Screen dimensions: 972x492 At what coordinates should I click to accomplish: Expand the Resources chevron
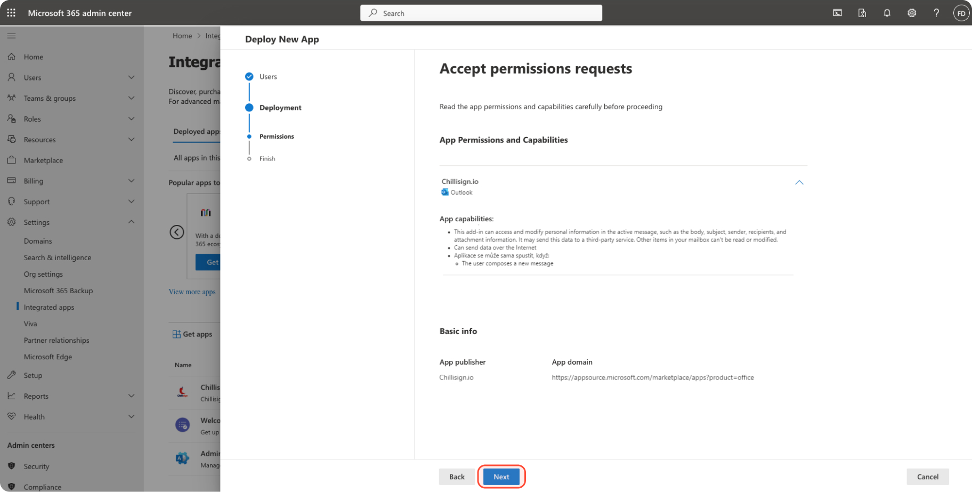(131, 139)
